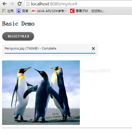Open the Apps grid bookmark icon
The image size is (132, 136).
pyautogui.click(x=4, y=11)
